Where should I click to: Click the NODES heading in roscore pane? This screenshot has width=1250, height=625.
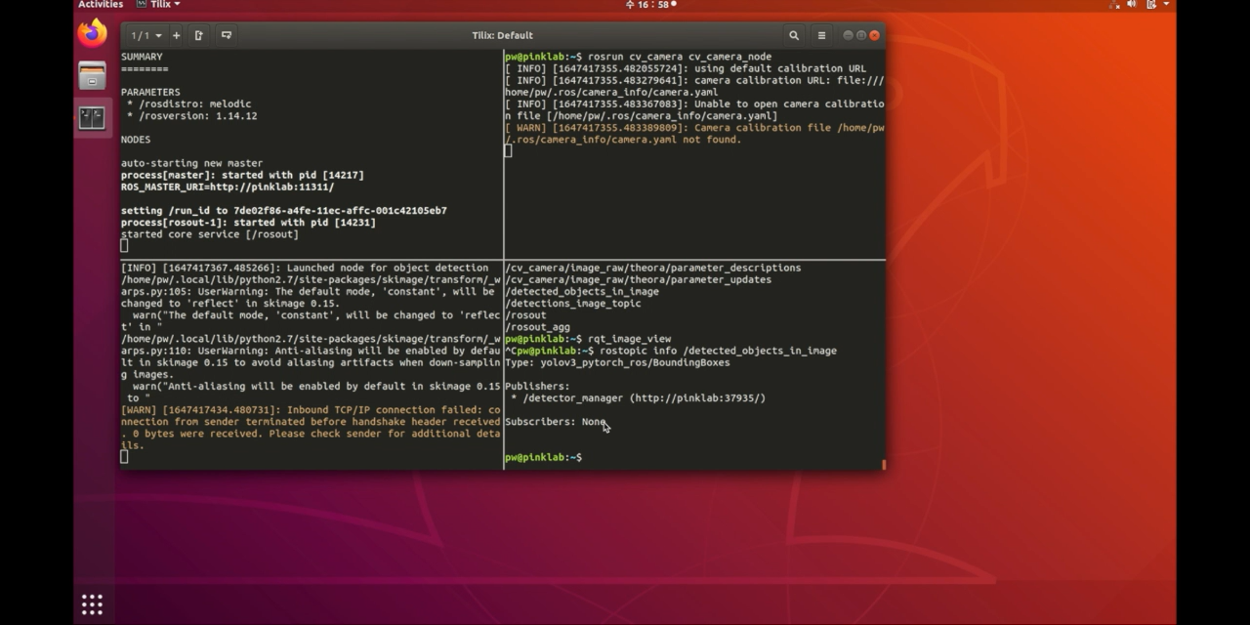[x=136, y=140]
